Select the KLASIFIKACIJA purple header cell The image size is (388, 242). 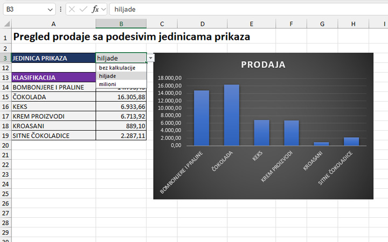point(53,77)
